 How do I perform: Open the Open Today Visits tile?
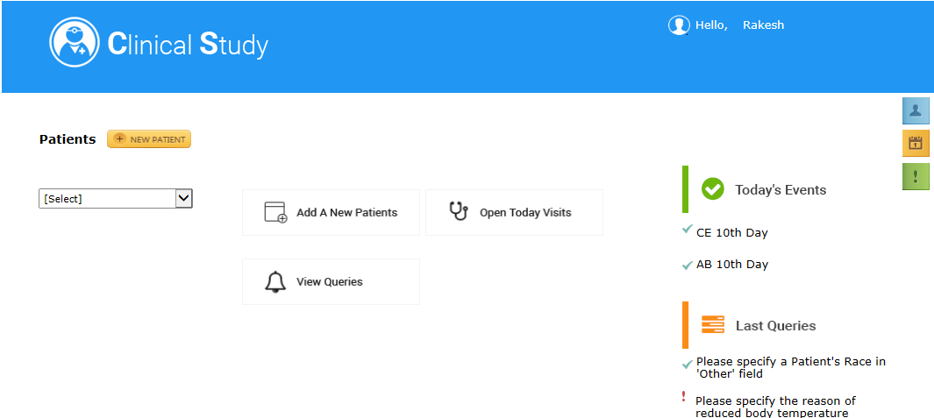click(x=514, y=213)
